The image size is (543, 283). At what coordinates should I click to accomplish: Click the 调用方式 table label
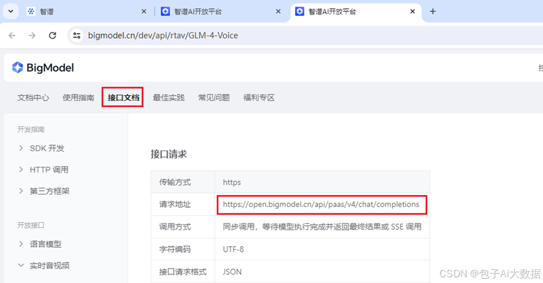(175, 227)
